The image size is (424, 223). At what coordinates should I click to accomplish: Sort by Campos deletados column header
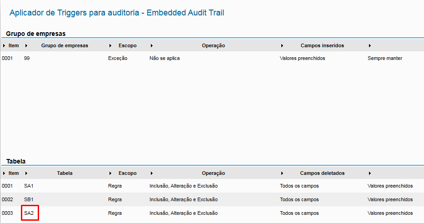(322, 173)
